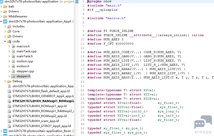This screenshot has width=214, height=136.
Task: Click the code folder icon
Action: [9, 41]
